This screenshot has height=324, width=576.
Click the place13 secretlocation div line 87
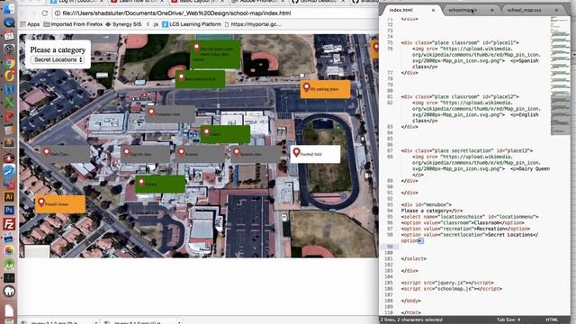467,150
